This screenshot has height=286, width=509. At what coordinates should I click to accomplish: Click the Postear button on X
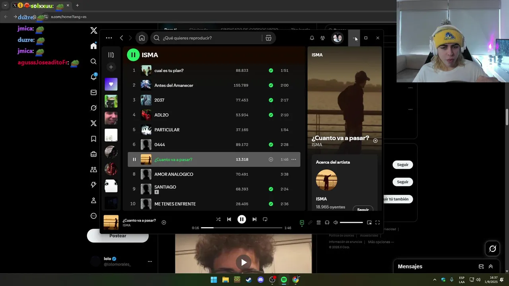[118, 236]
